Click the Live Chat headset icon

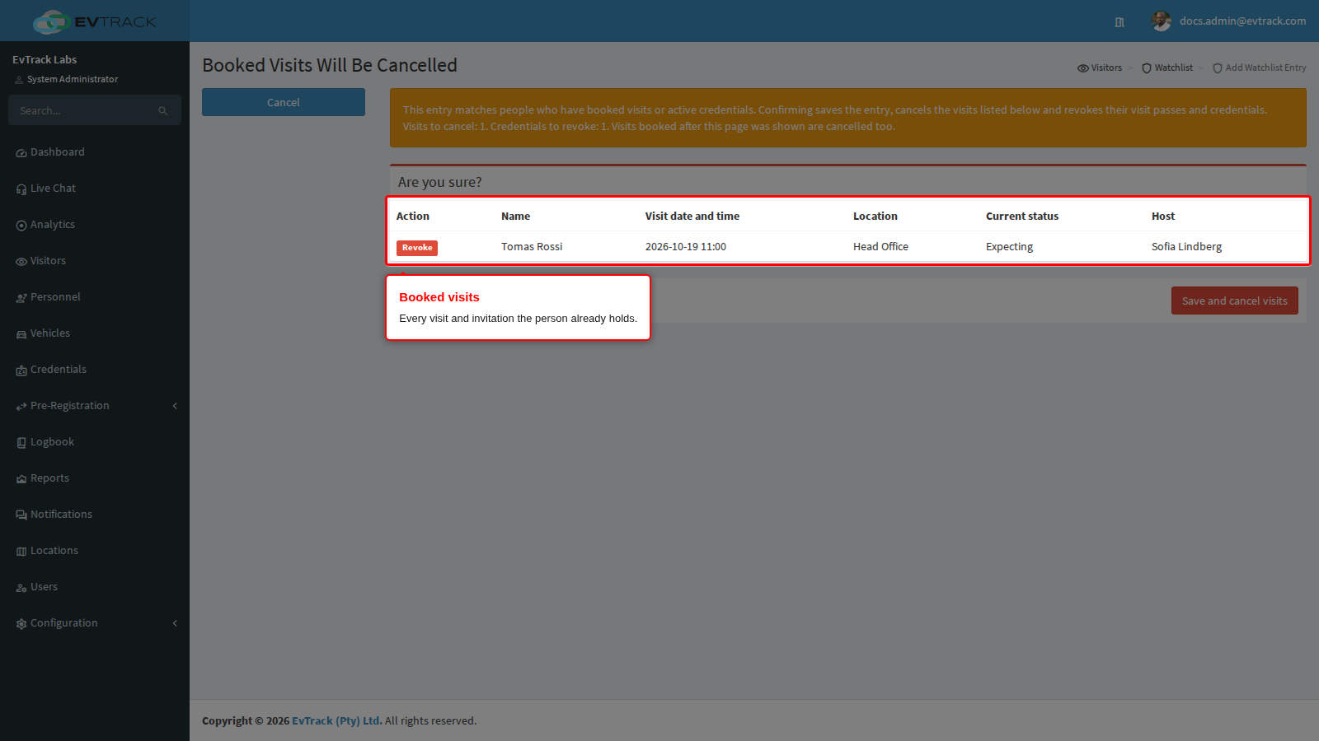click(21, 189)
